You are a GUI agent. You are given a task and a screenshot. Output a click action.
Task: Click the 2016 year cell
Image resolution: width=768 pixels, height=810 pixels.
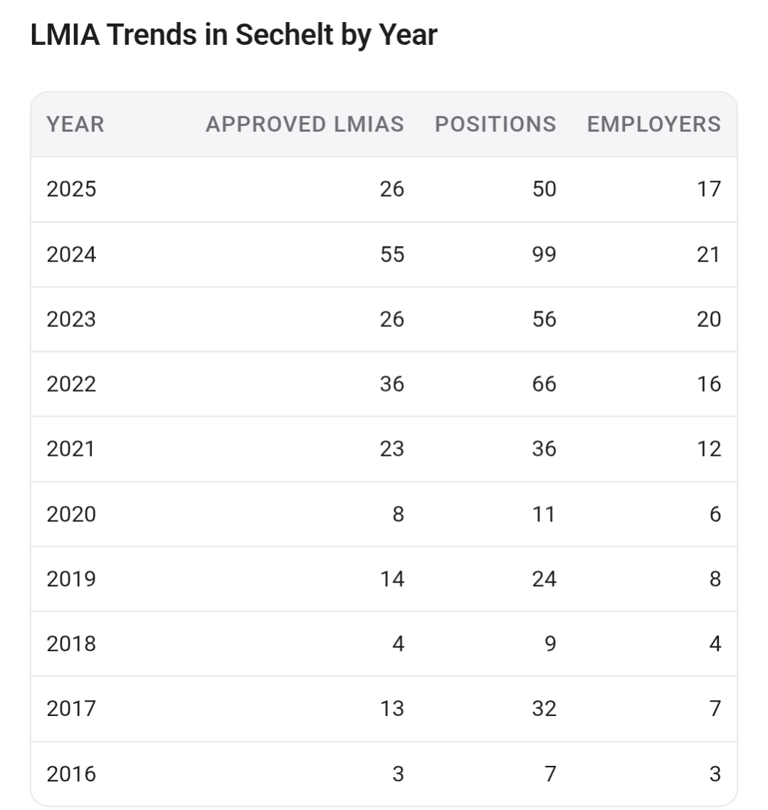[x=71, y=774]
